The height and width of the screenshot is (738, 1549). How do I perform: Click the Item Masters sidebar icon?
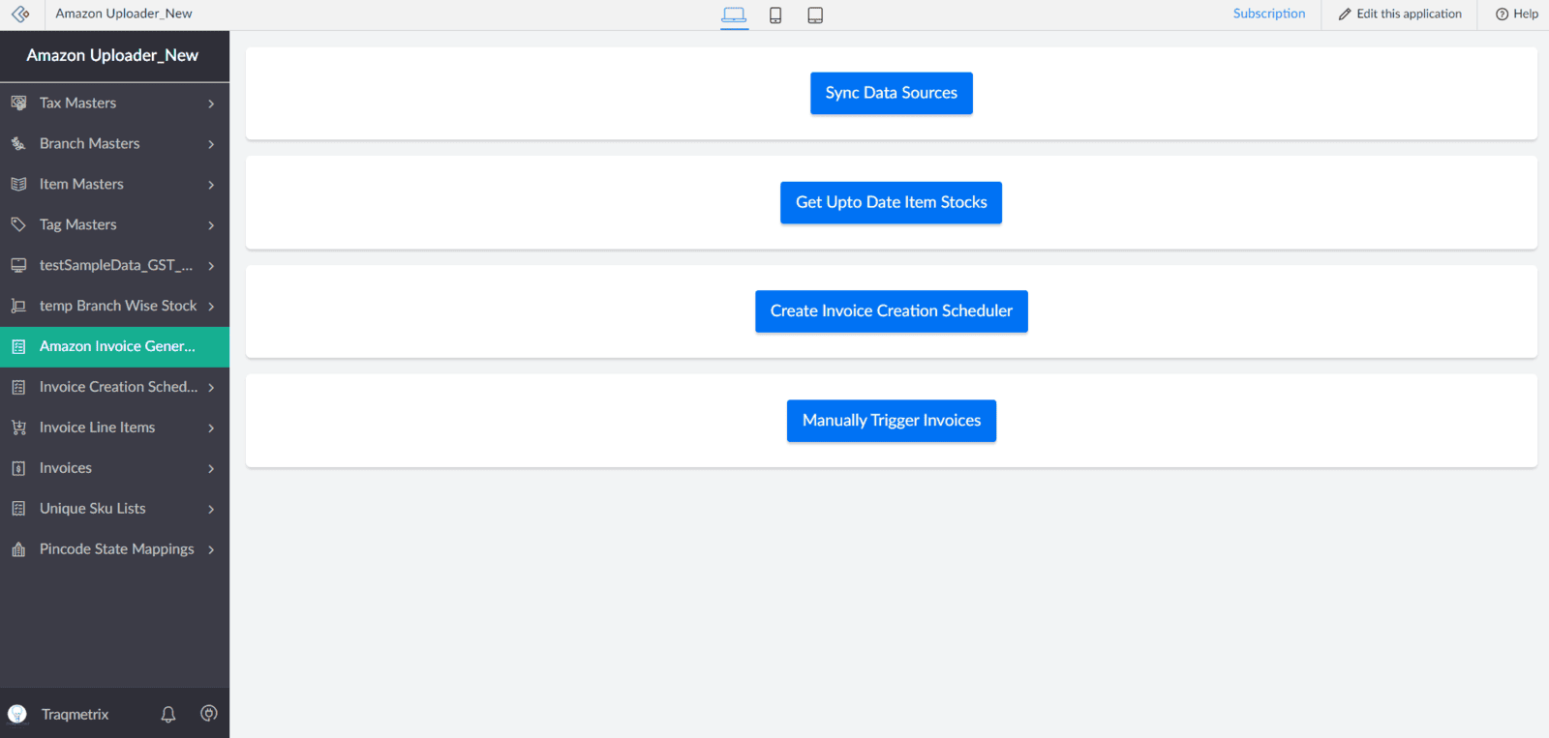point(18,184)
